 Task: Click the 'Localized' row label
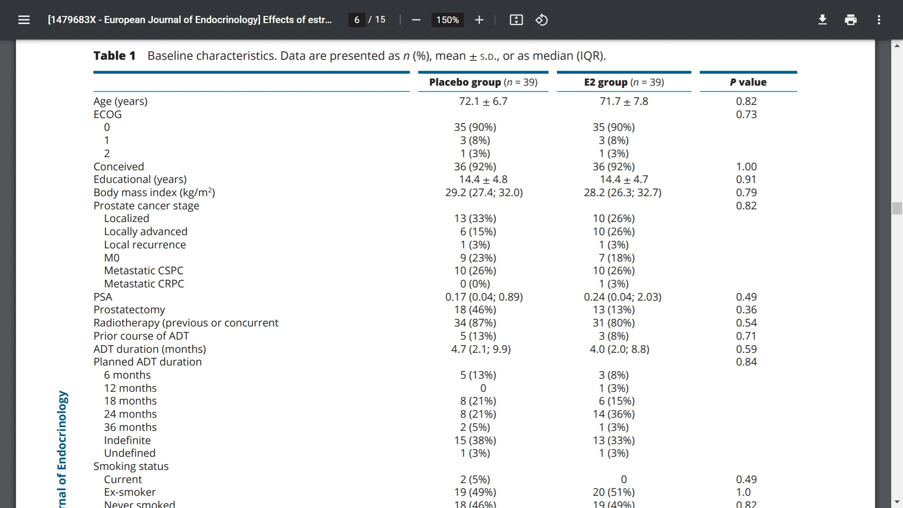[x=127, y=218]
